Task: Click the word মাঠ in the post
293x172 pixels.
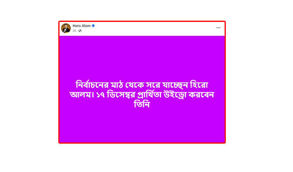Action: (x=117, y=85)
